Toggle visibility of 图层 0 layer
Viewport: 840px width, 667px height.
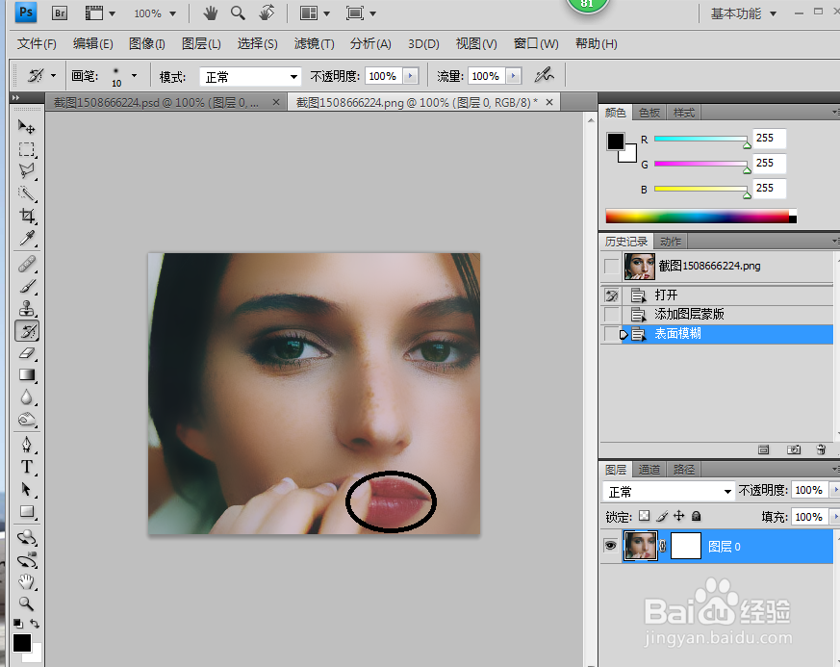tap(611, 546)
